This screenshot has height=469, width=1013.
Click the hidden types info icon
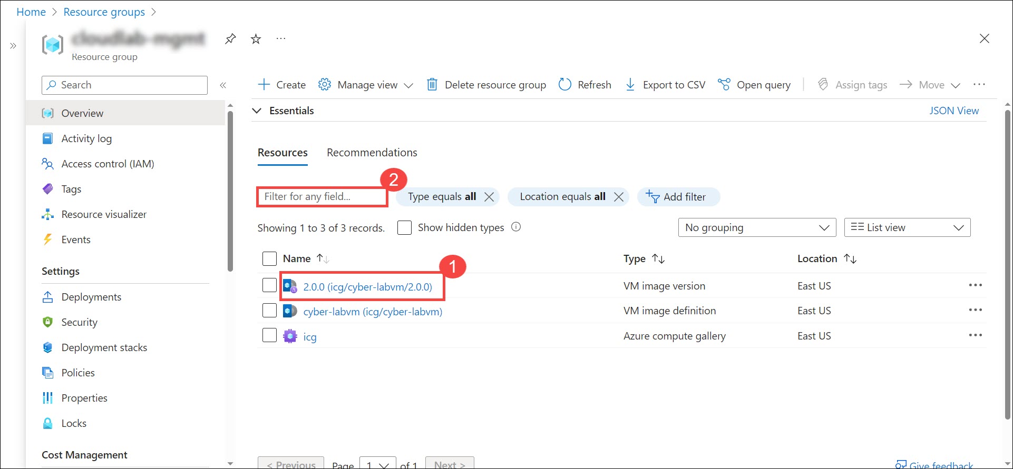point(516,227)
